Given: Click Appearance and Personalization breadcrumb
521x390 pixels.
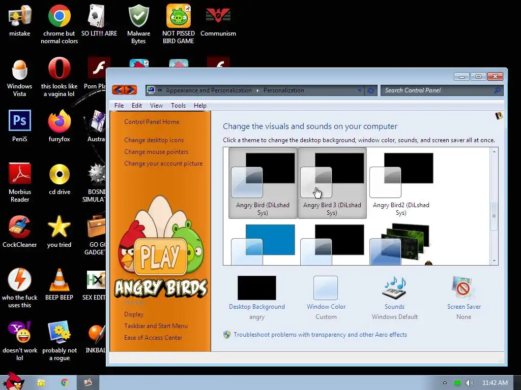Looking at the screenshot, I should (209, 90).
